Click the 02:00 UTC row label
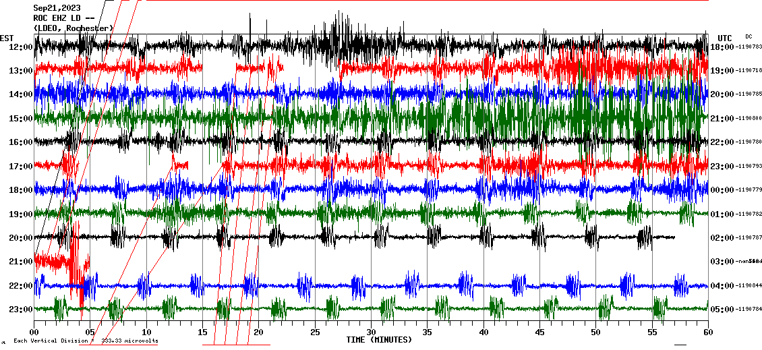This screenshot has height=350, width=762. [x=722, y=238]
